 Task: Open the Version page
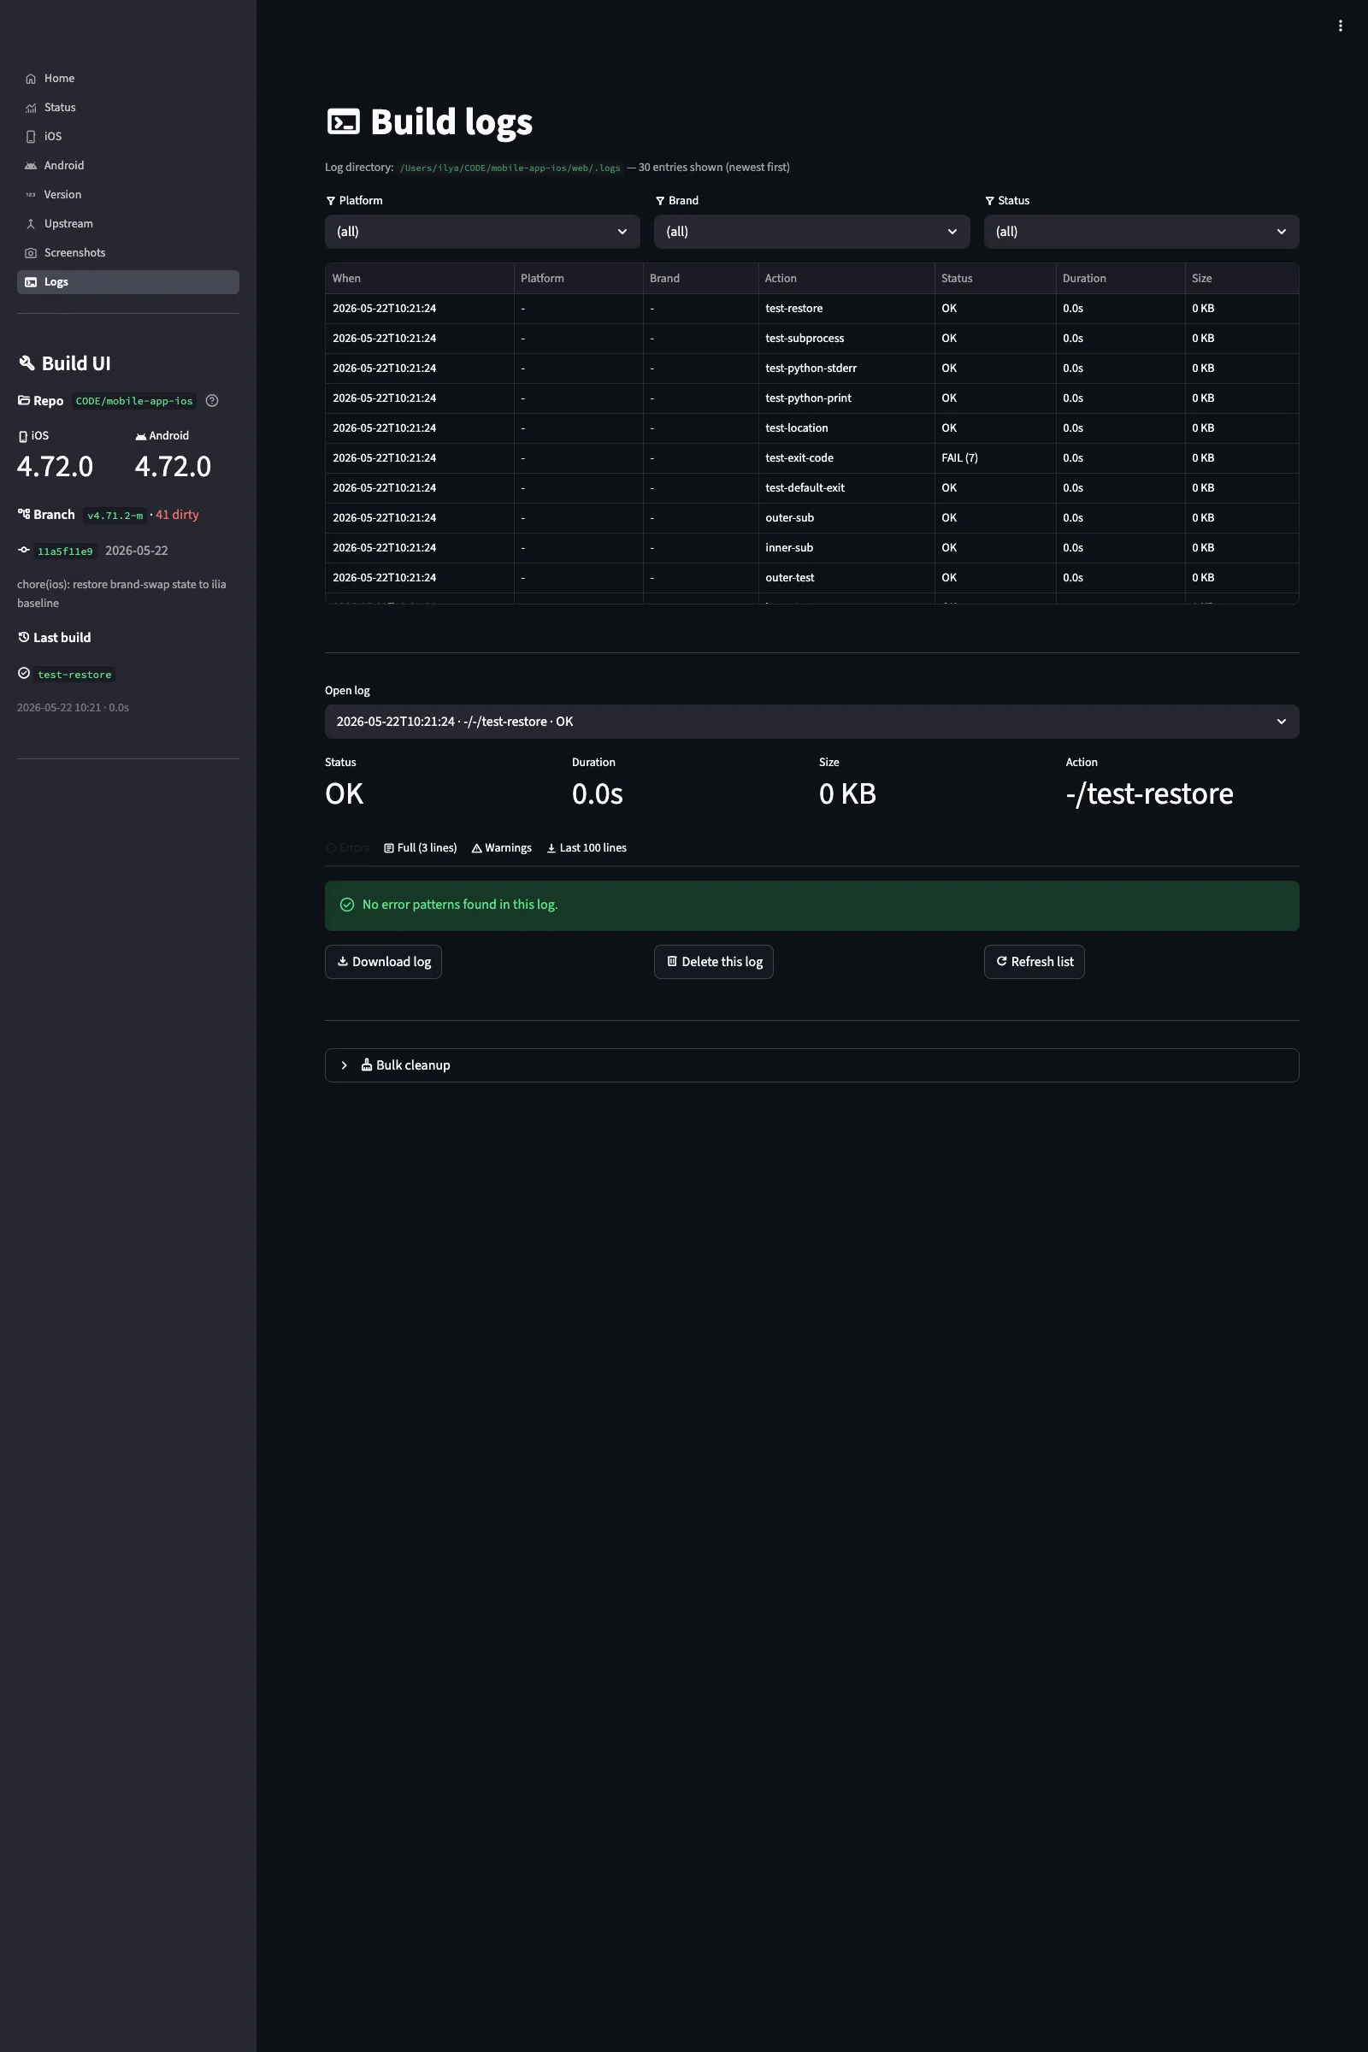127,195
